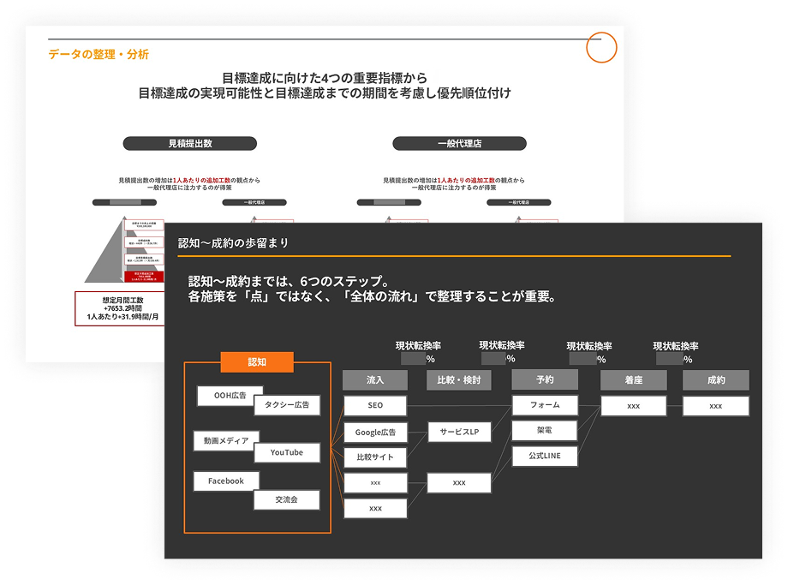
Task: Select the xxx box under 着座
Action: tap(634, 406)
